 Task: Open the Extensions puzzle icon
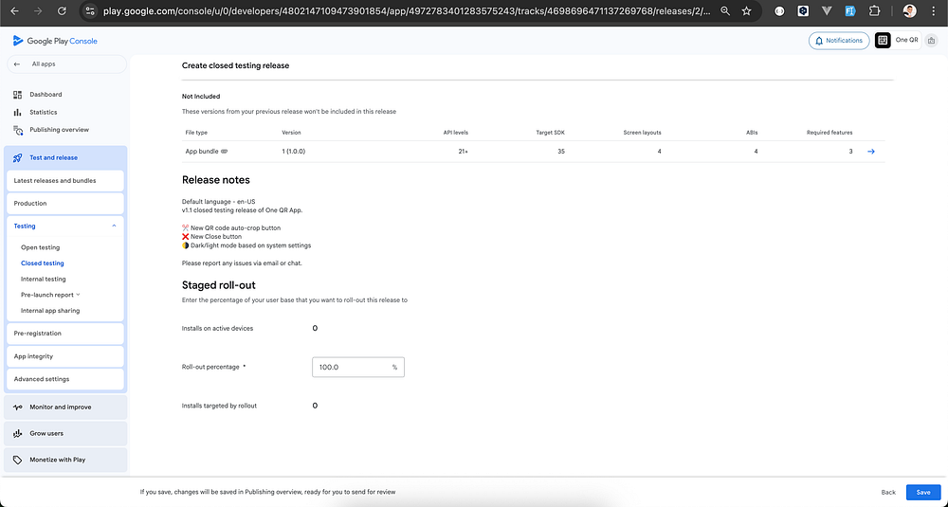coord(874,10)
